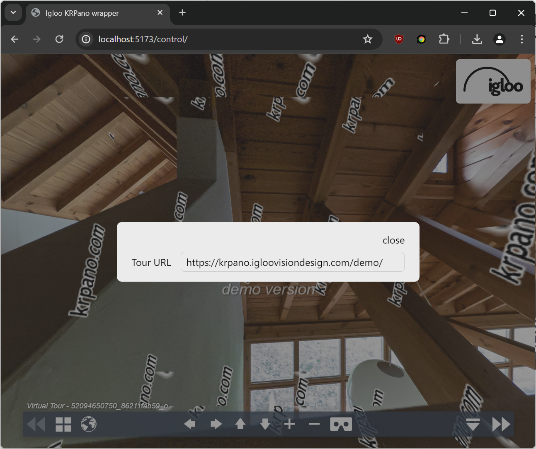Hide the control bar with down-arrow
Screen dimensions: 536x449
coord(473,424)
